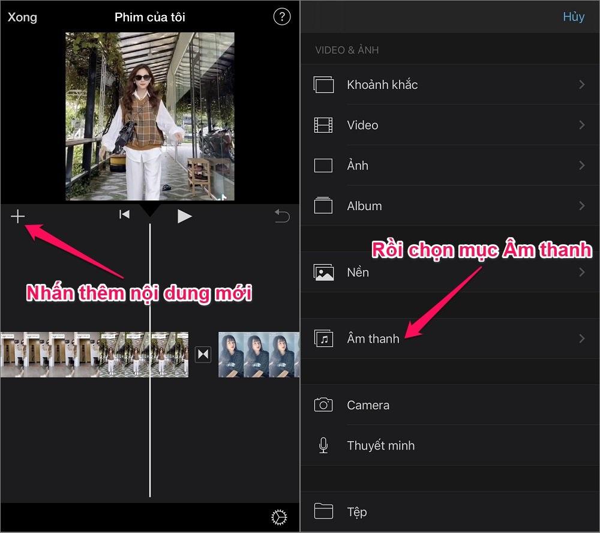Open Thuyết minh microphone icon for voiceover
The image size is (600, 533).
coord(323,445)
